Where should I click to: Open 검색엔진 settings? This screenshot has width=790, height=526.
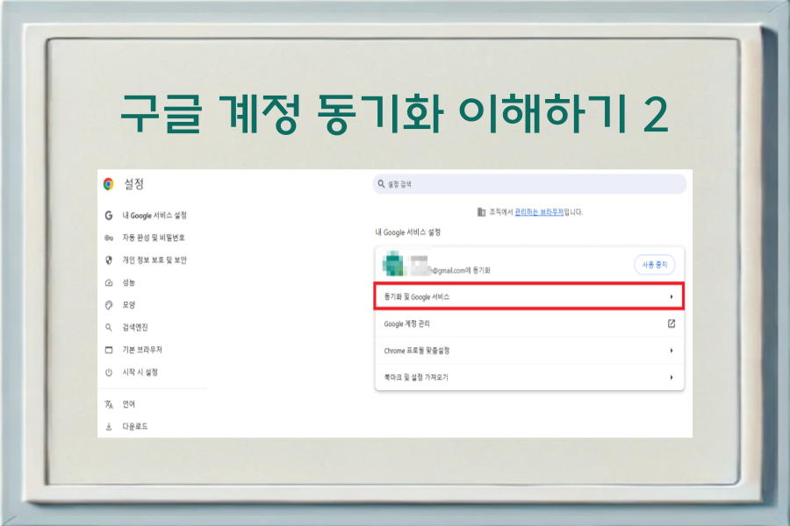(135, 328)
